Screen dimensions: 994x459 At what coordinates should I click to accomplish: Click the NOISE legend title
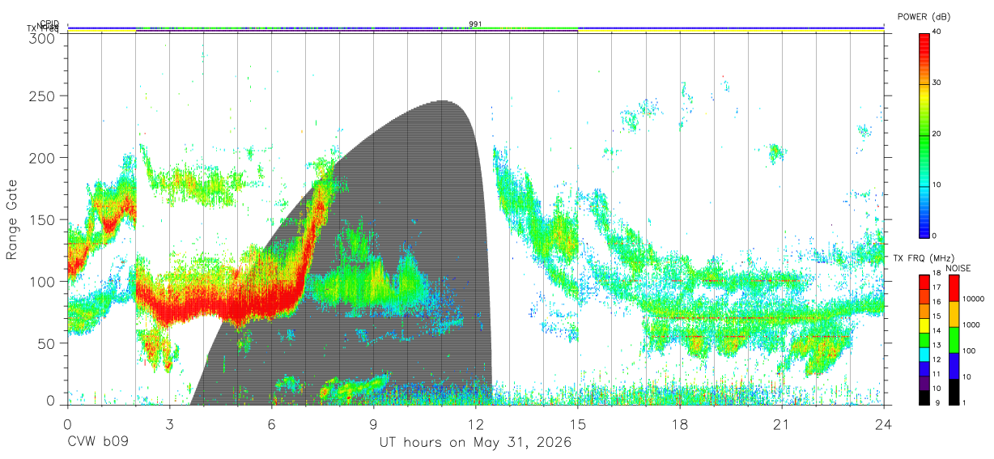point(958,268)
